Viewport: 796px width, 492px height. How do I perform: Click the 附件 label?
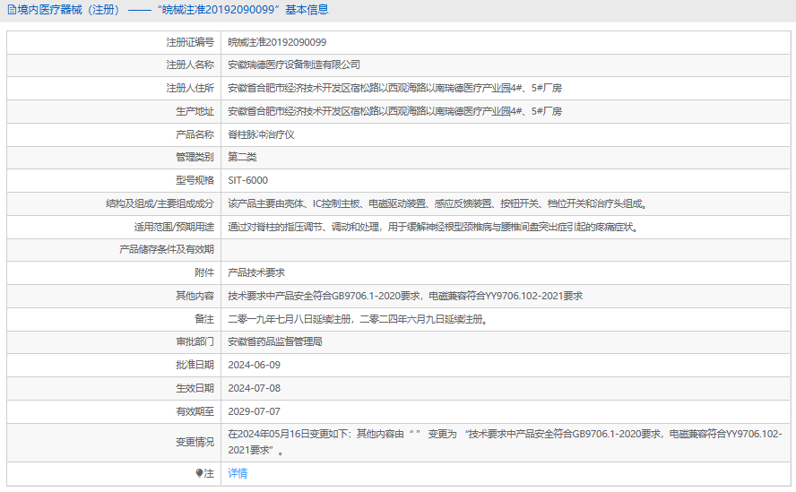coord(204,272)
